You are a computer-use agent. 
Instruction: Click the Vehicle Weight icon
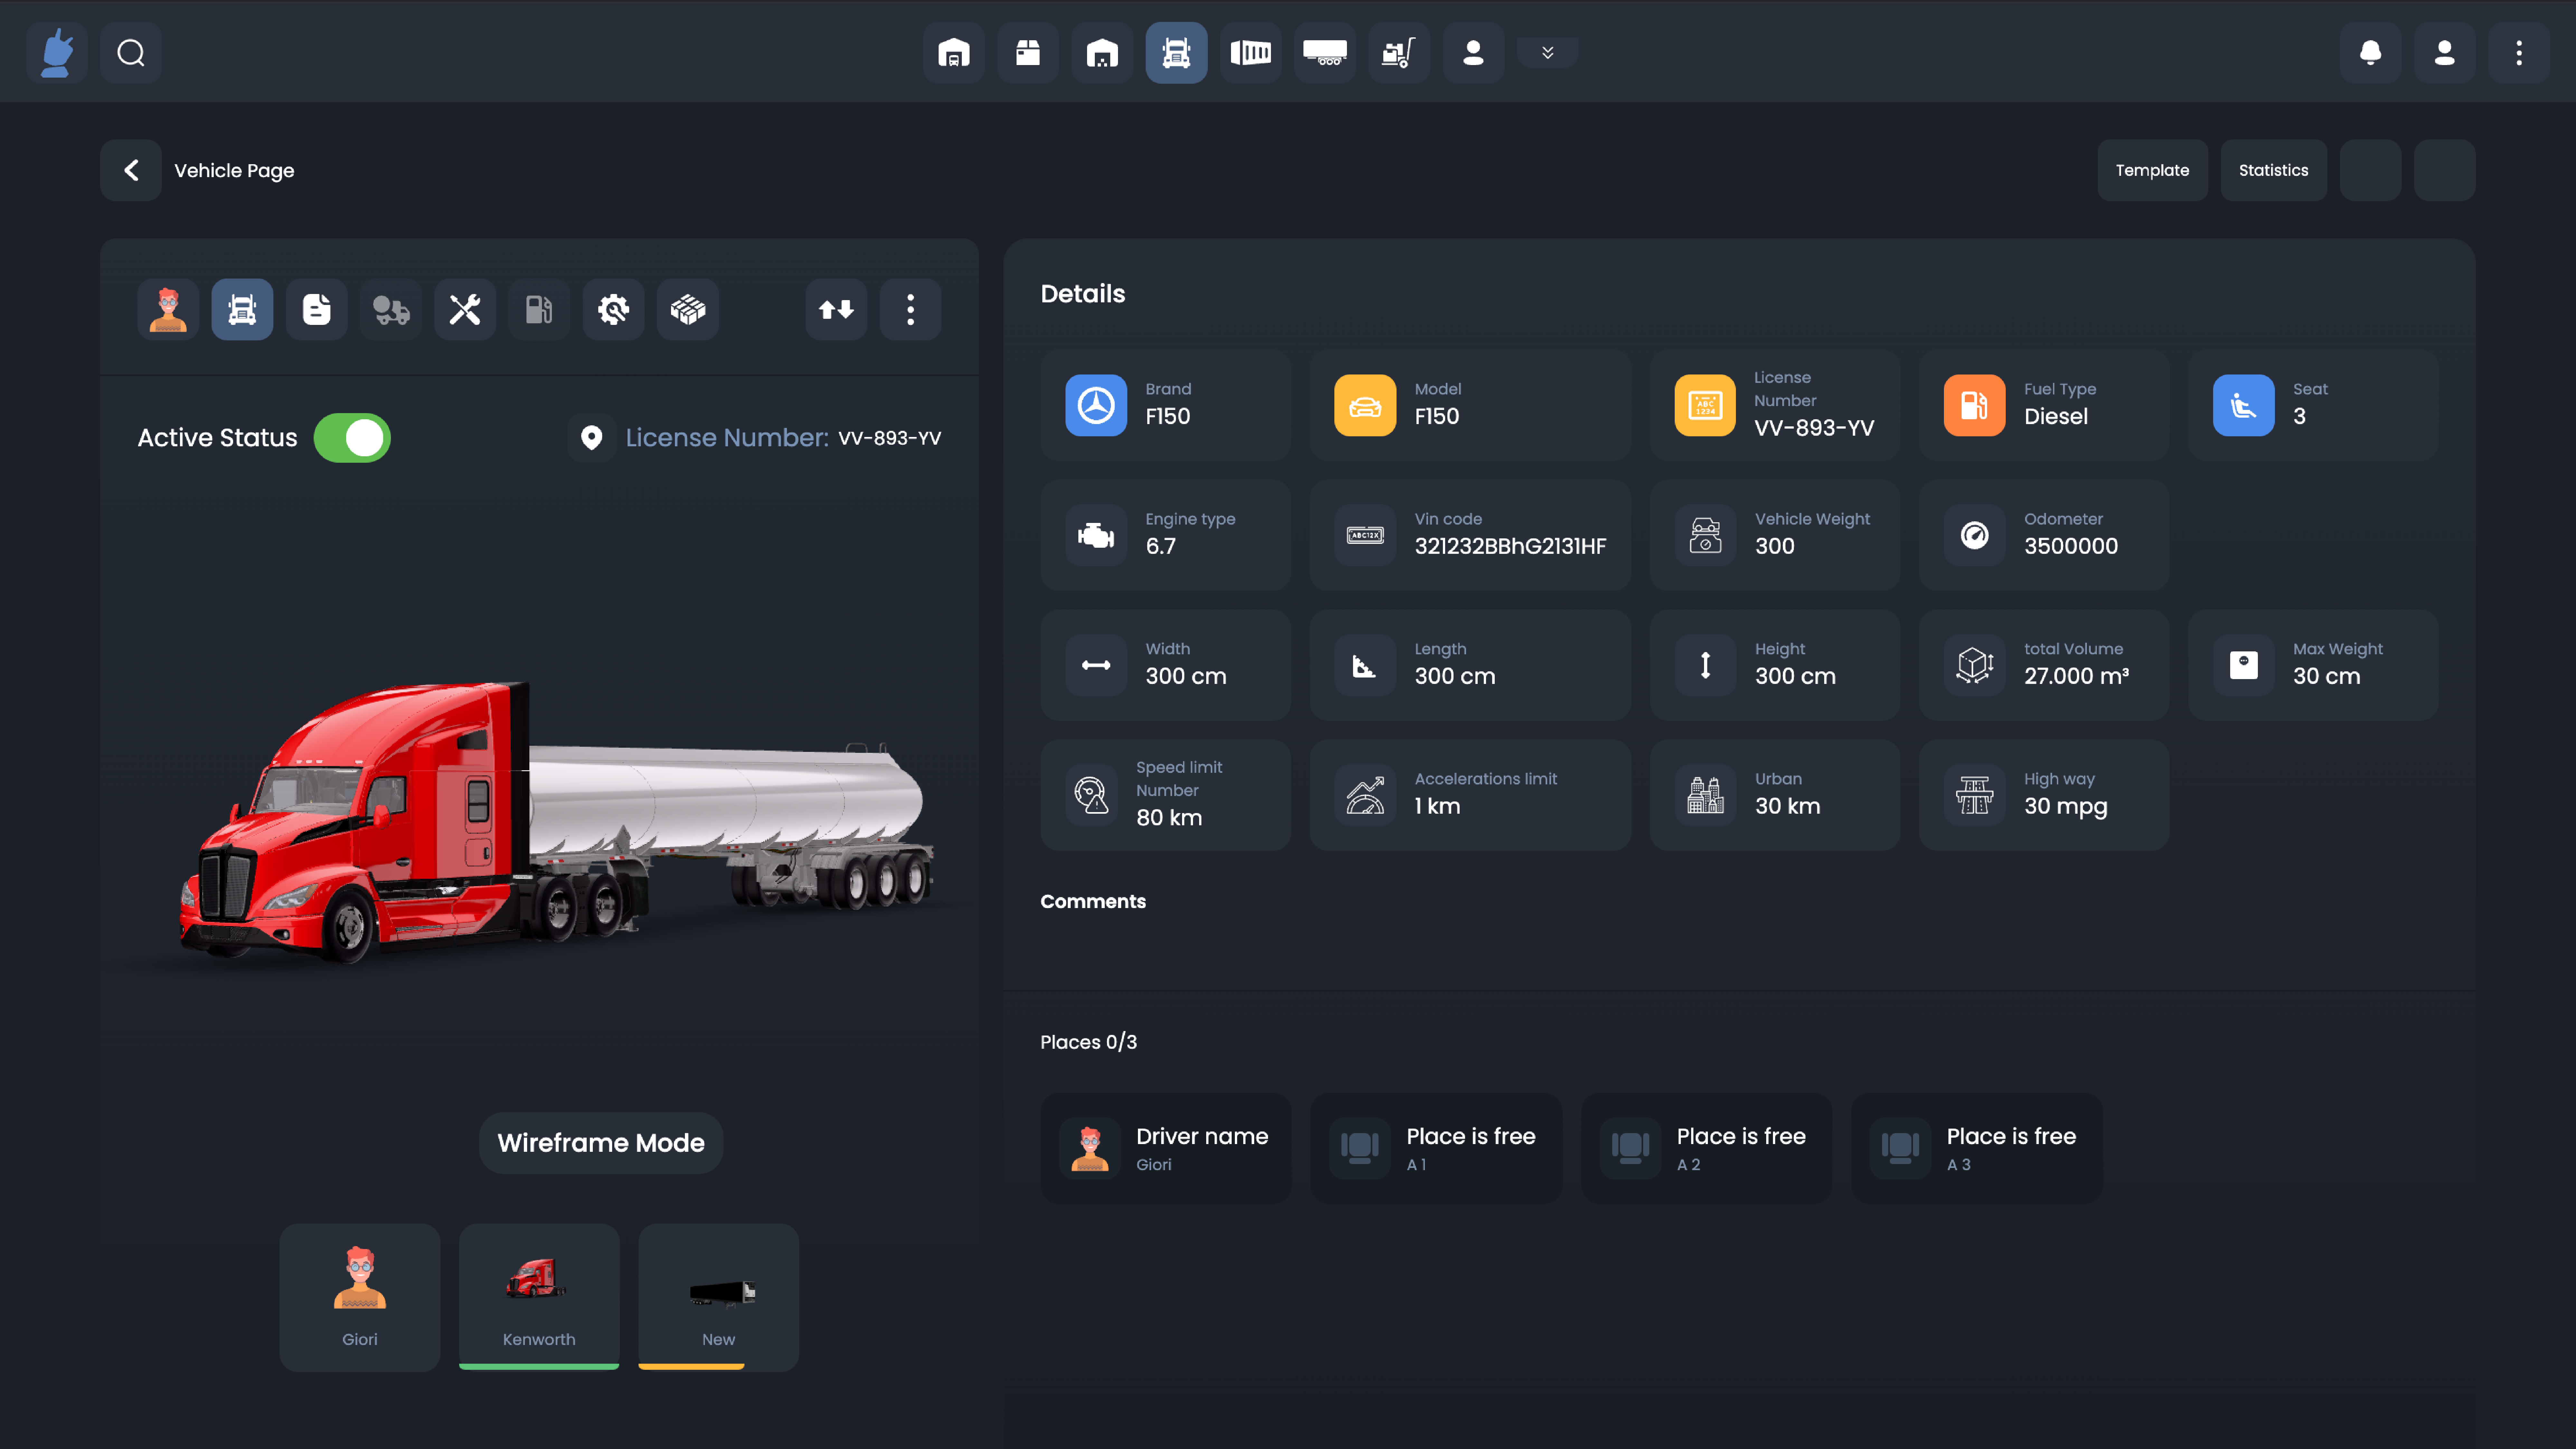click(1705, 535)
